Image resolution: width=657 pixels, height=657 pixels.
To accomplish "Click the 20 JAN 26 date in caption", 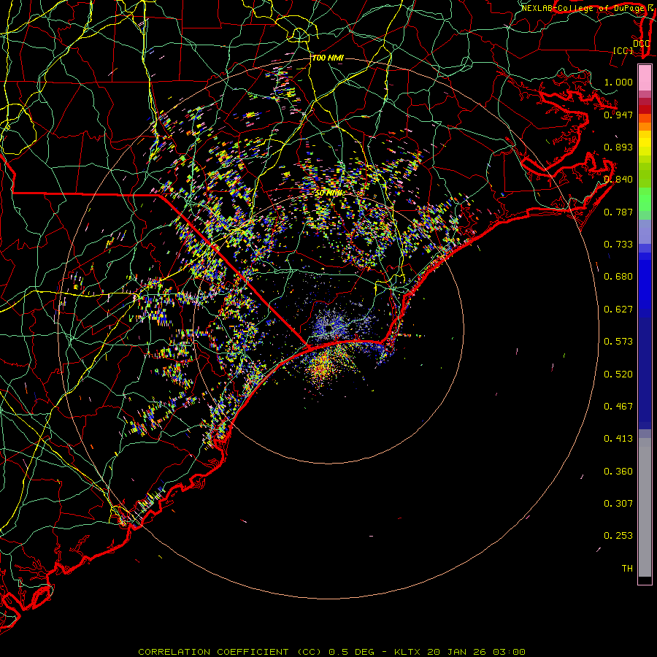I will (x=456, y=652).
